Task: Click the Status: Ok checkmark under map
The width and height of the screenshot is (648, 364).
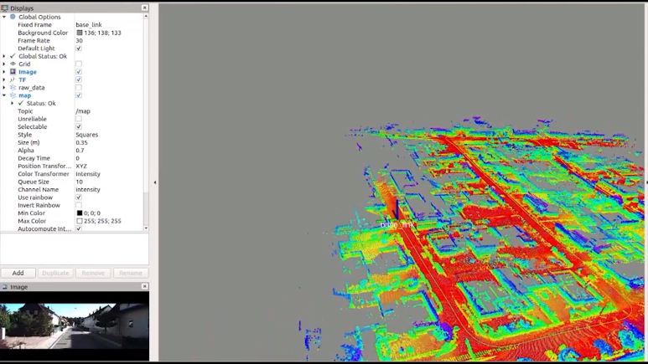Action: point(21,103)
